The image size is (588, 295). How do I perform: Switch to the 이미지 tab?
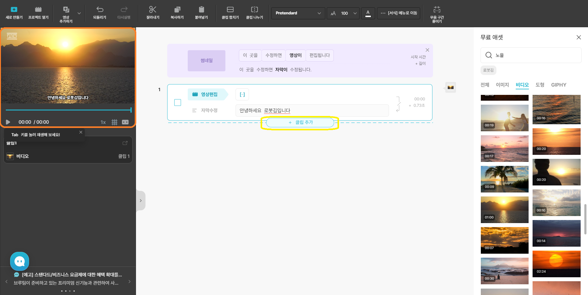pos(502,85)
